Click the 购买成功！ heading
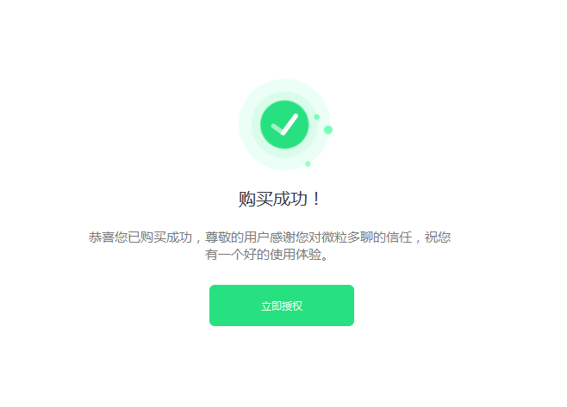This screenshot has width=567, height=407. (279, 199)
